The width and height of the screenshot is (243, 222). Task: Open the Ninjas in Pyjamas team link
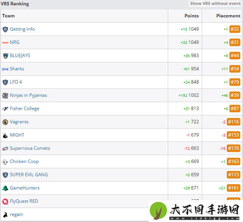coord(28,95)
